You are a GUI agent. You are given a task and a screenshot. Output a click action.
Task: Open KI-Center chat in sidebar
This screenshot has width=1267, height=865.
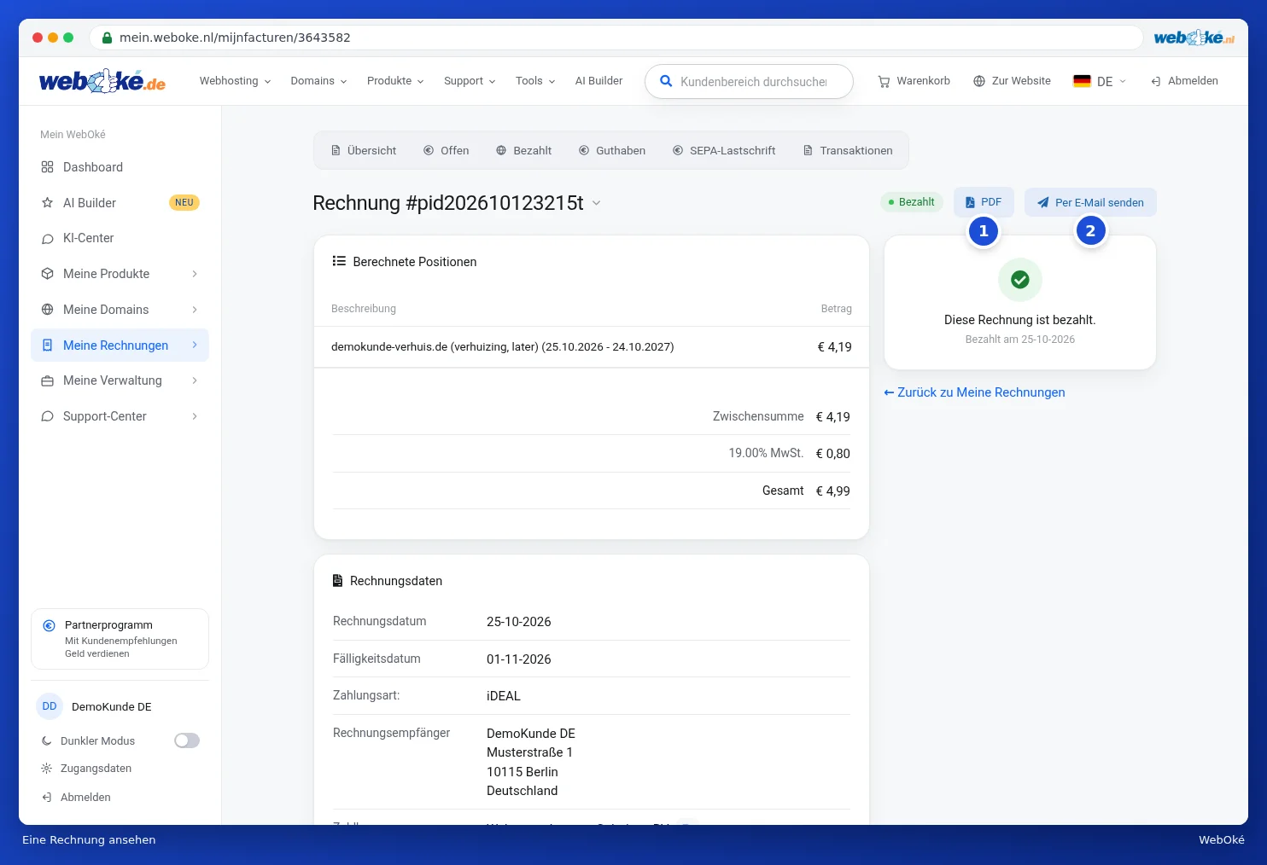tap(120, 238)
